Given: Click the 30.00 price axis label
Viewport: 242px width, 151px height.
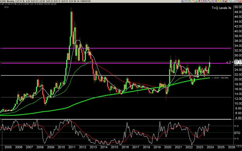Looking at the screenshot, I should point(238,55).
